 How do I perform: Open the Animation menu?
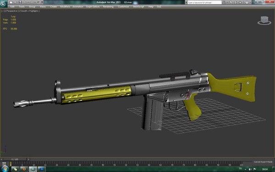(78, 7)
